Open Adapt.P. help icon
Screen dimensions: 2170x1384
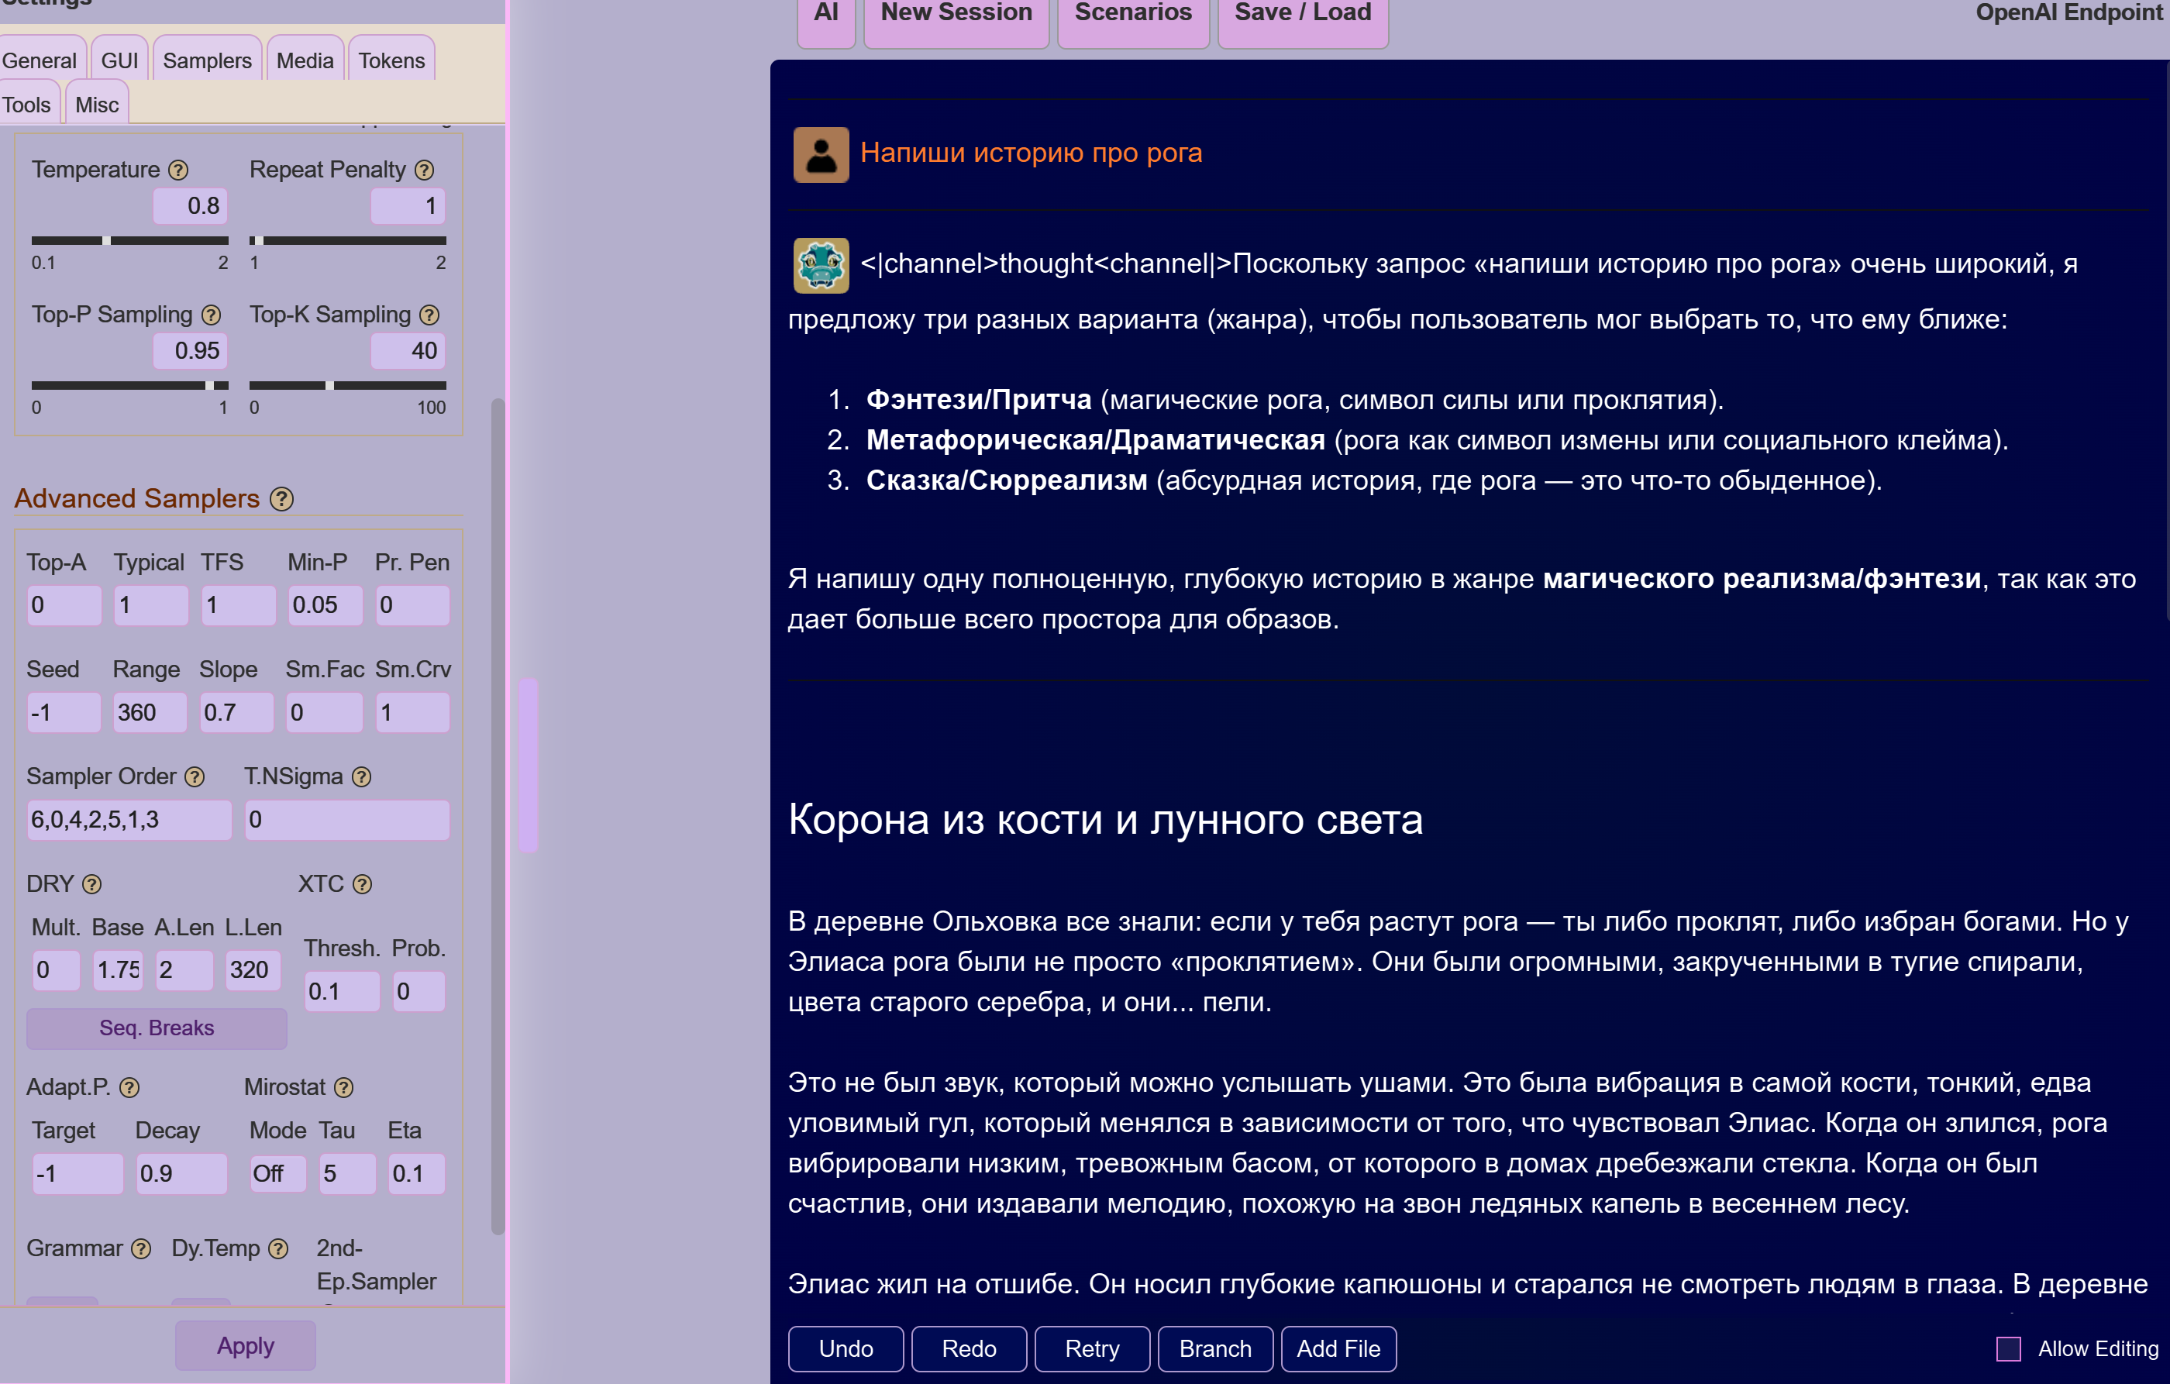coord(129,1087)
